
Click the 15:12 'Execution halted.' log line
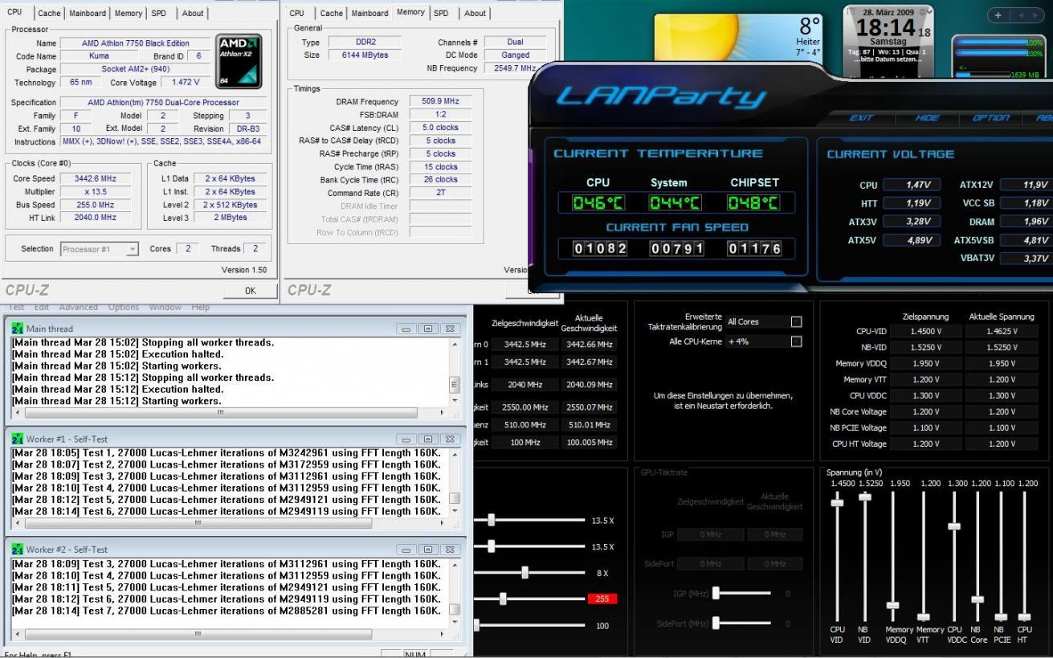tap(118, 389)
